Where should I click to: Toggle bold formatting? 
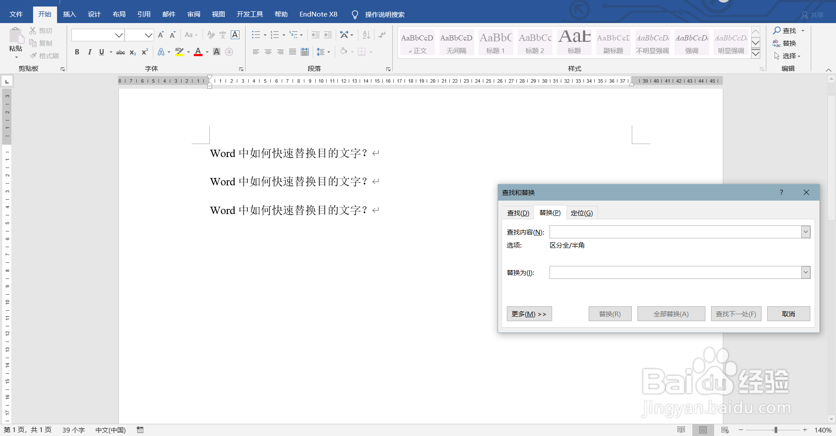[x=77, y=52]
